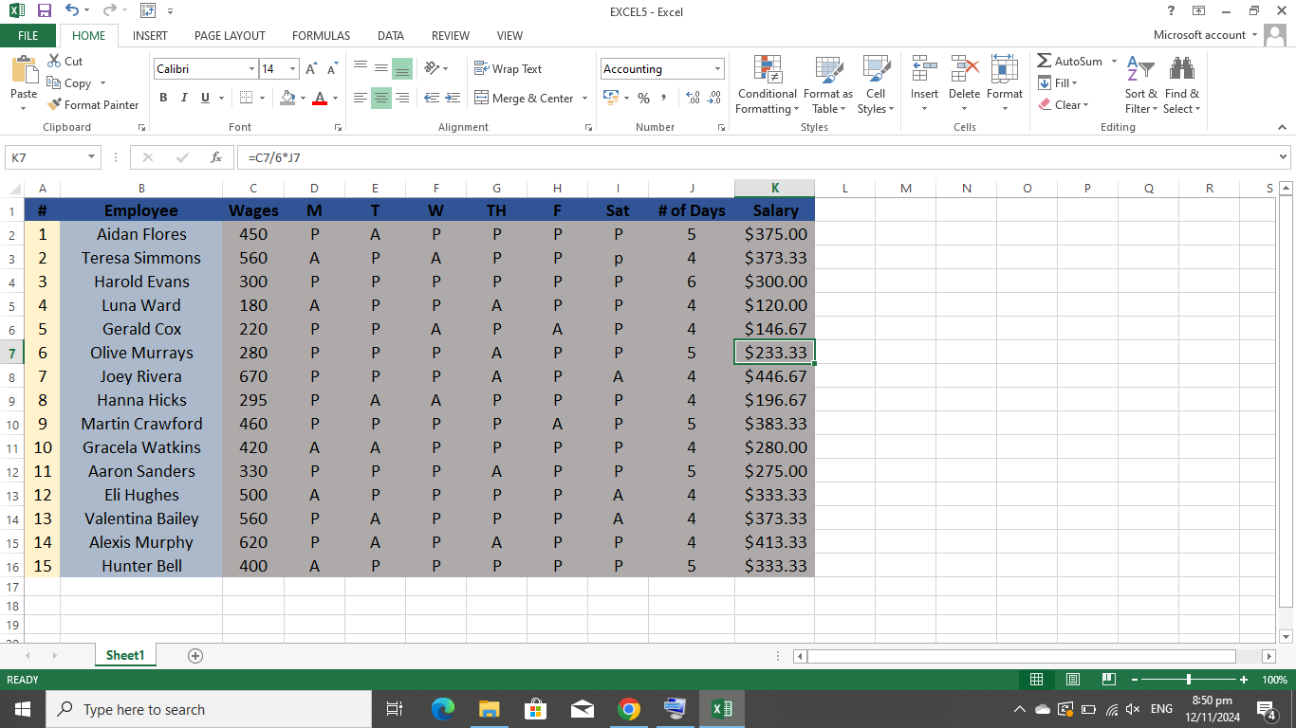Open Format as Table gallery

click(x=827, y=84)
